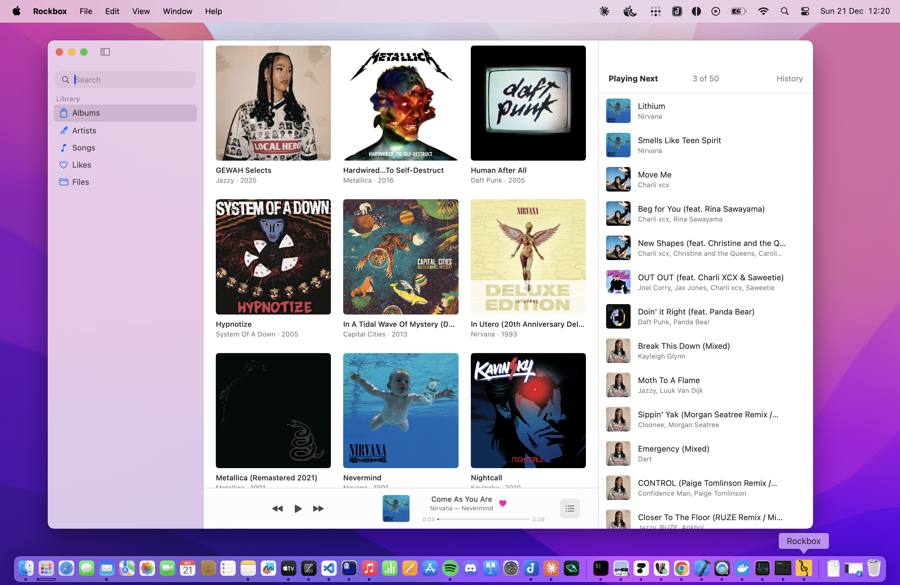Open the File menu

pyautogui.click(x=85, y=11)
